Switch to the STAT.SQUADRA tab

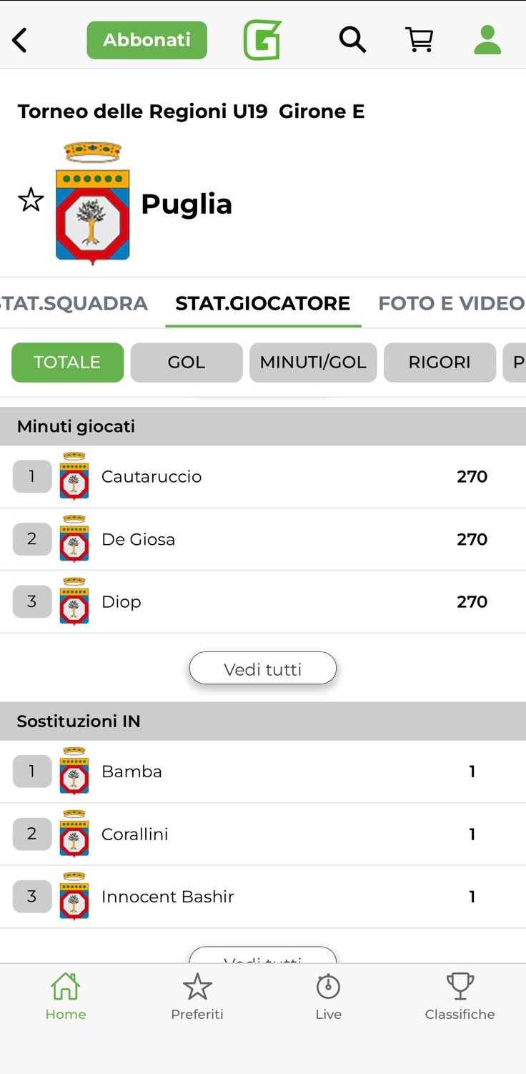74,303
